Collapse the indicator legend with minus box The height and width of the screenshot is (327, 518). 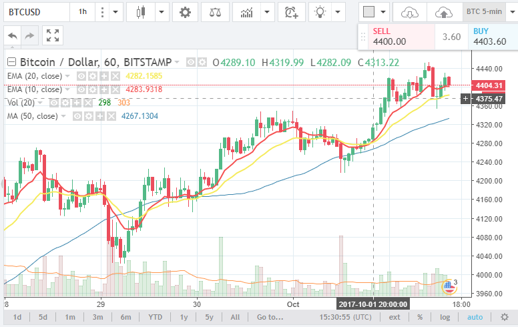point(11,62)
